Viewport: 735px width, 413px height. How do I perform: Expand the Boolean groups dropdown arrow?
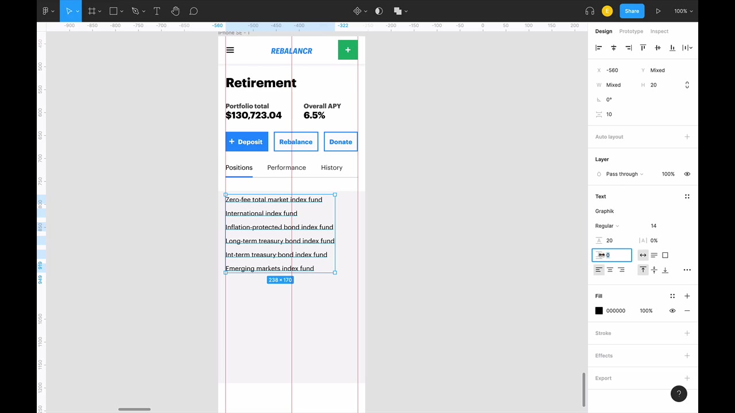(x=406, y=11)
